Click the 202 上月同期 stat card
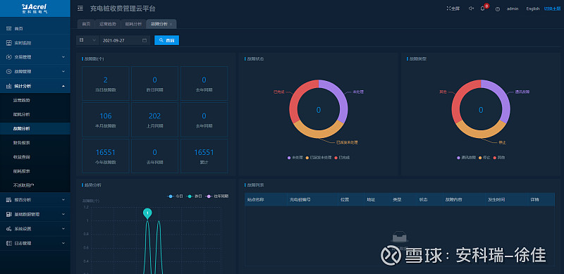 point(154,120)
